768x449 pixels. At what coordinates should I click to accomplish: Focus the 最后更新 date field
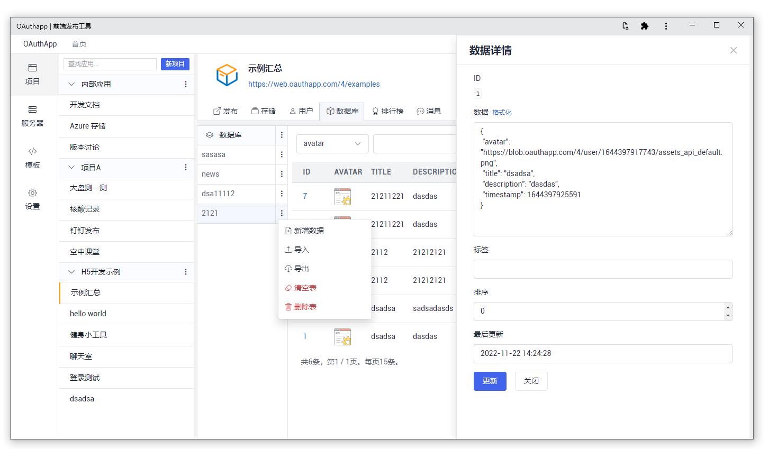603,354
